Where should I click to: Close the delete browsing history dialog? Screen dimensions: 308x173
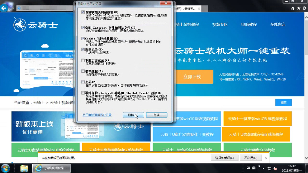(x=166, y=3)
